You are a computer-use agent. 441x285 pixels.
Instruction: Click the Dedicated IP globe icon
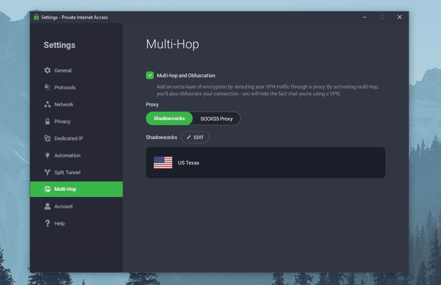coord(47,138)
